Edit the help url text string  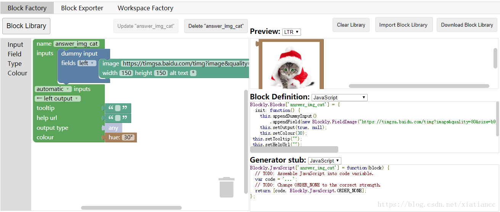(118, 118)
